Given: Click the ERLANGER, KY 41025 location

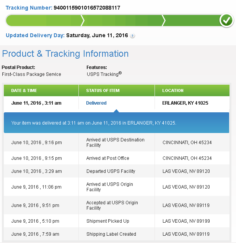Looking at the screenshot, I should tap(185, 103).
